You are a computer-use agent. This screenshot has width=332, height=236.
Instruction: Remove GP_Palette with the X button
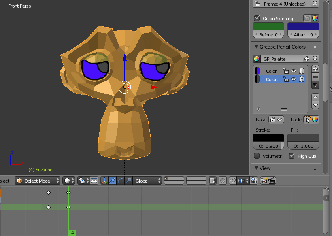pyautogui.click(x=315, y=59)
